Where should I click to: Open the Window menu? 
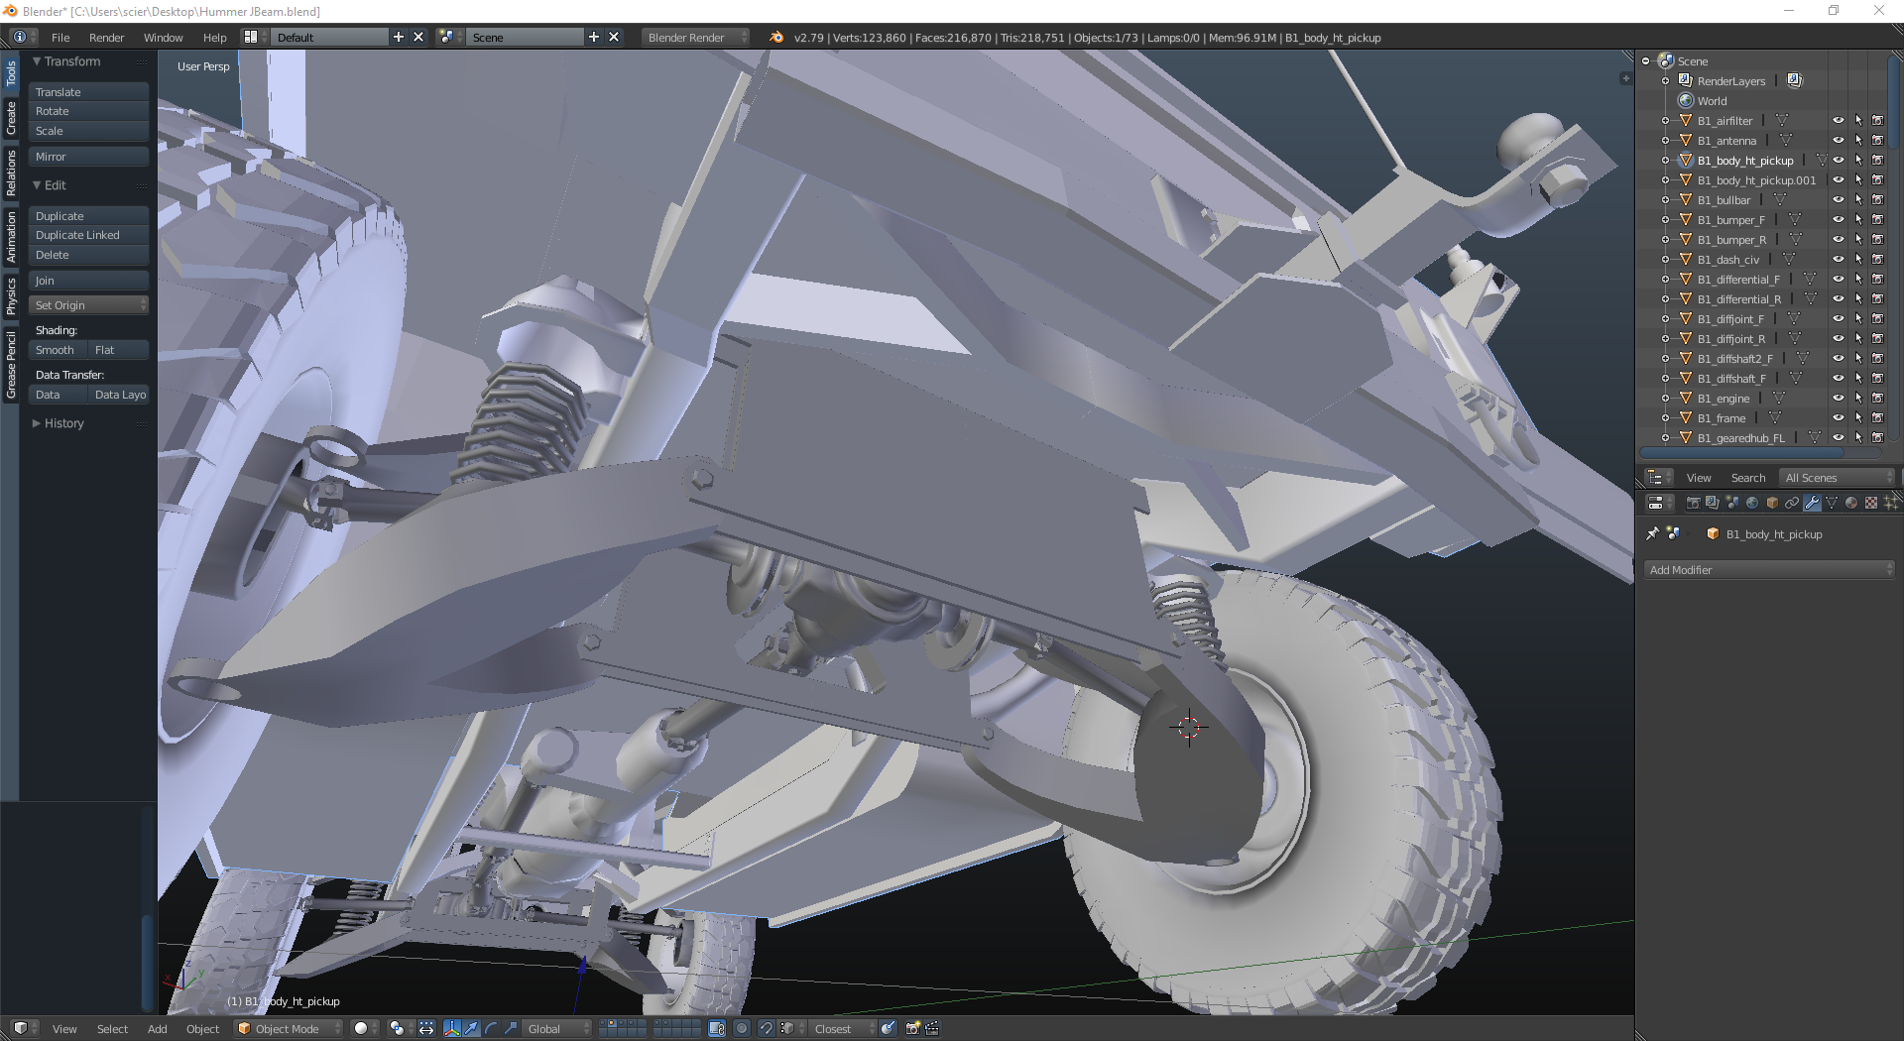(x=164, y=37)
